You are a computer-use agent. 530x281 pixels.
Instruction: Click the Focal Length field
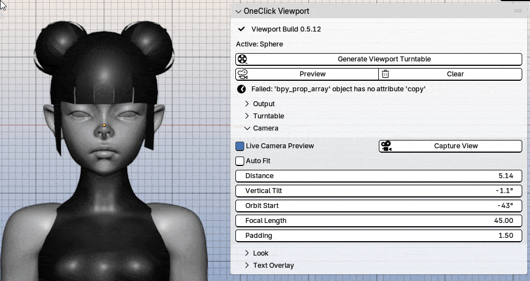click(379, 221)
